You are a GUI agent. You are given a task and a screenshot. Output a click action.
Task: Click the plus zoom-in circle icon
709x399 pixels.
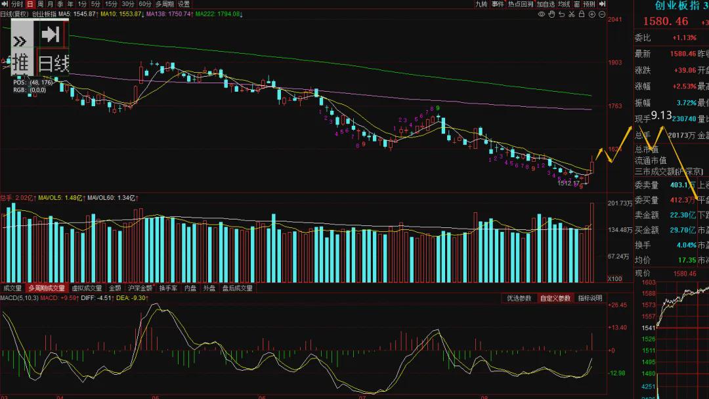[592, 14]
